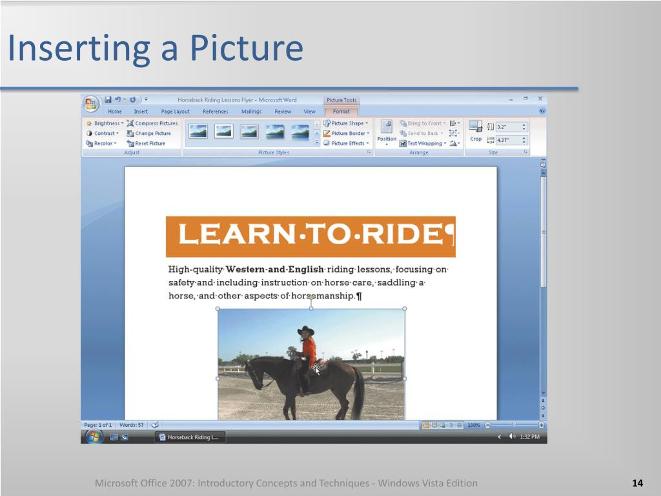Click the Rotate icon in Arrange group

point(454,143)
